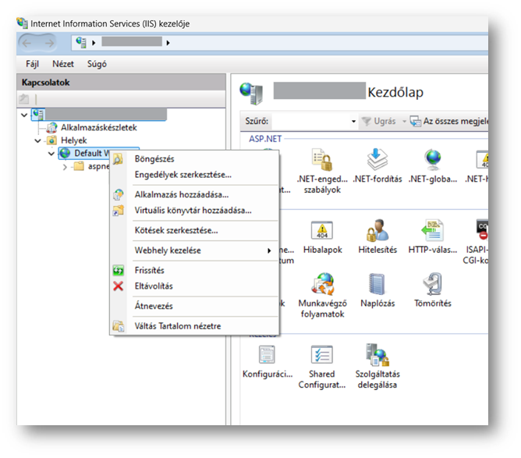Choose Böngészés from the context menu
521x458 pixels.
[154, 159]
